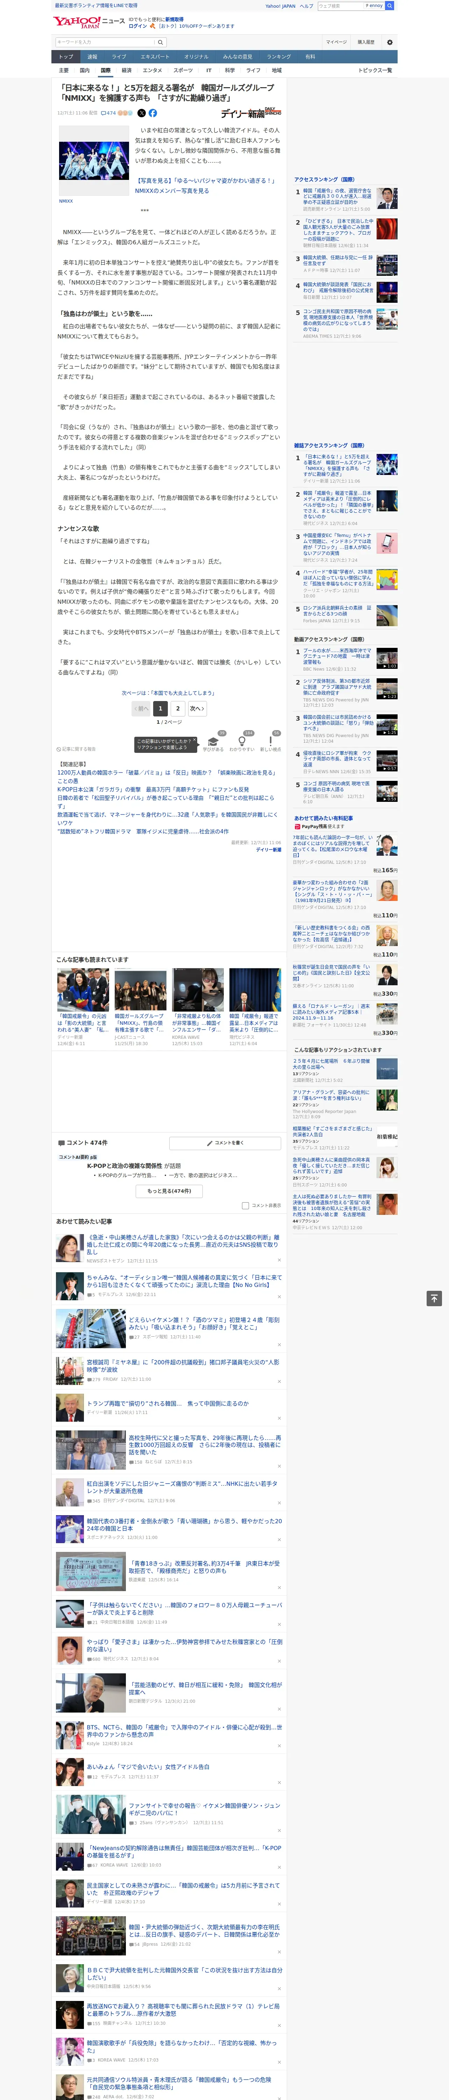This screenshot has width=449, height=2100.
Task: Open the 経済 category
Action: pyautogui.click(x=126, y=70)
